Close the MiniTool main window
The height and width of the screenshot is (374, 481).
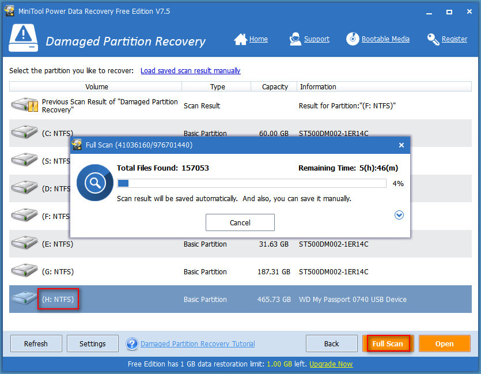pyautogui.click(x=469, y=12)
